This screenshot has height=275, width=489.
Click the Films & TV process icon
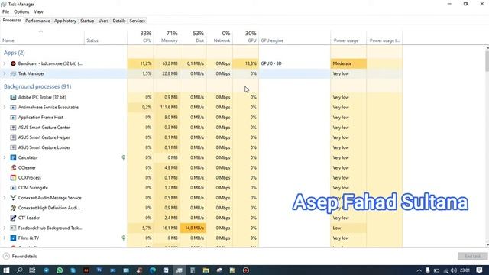coord(13,238)
